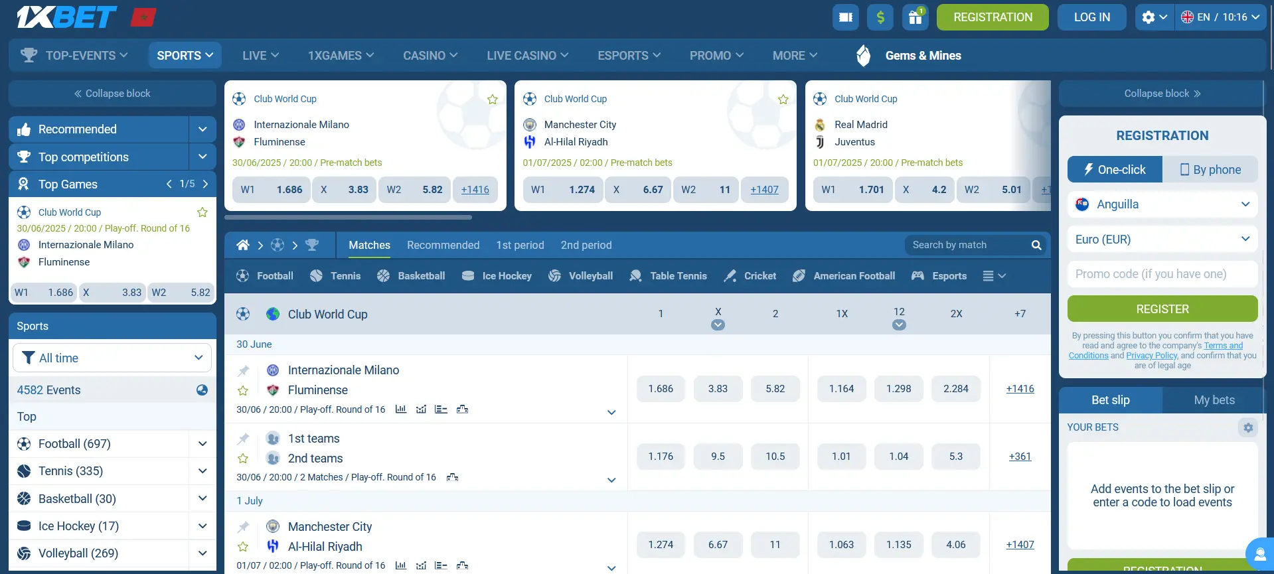This screenshot has height=574, width=1274.
Task: Click the green REGISTRATION header button
Action: (993, 17)
